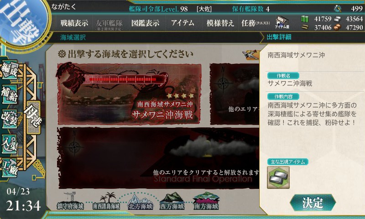Confirm sortie with 決定 button
This screenshot has width=365, height=219.
click(313, 203)
